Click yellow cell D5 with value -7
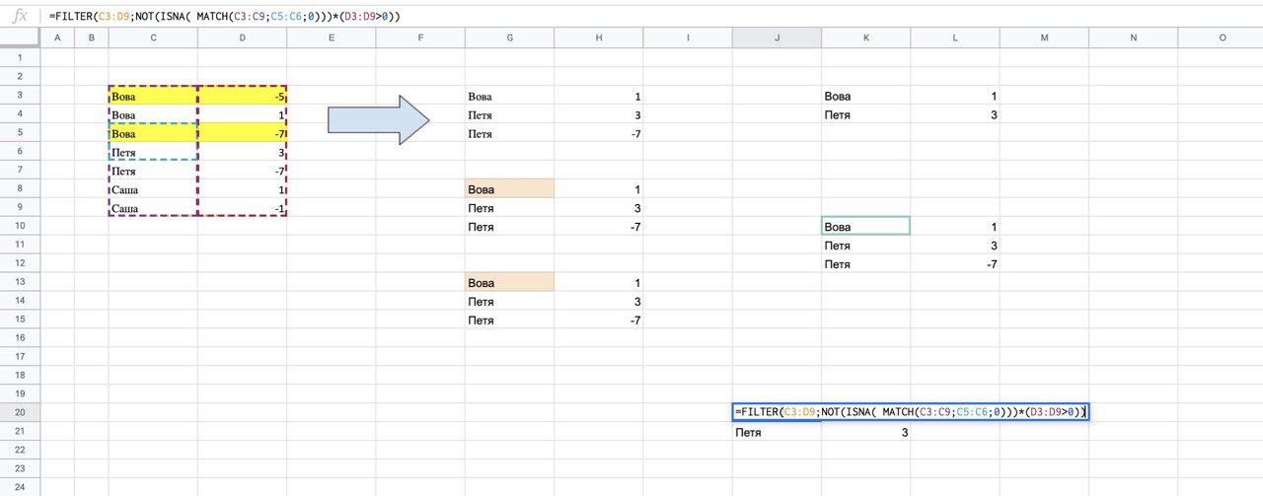Viewport: 1263px width, 496px height. tap(242, 133)
